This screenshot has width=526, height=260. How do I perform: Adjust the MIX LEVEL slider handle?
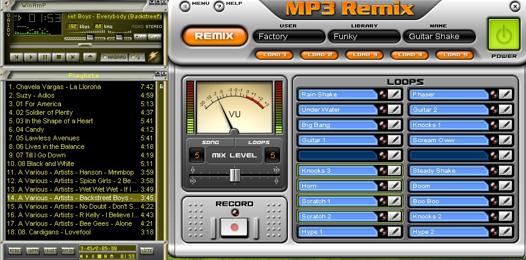click(x=235, y=175)
